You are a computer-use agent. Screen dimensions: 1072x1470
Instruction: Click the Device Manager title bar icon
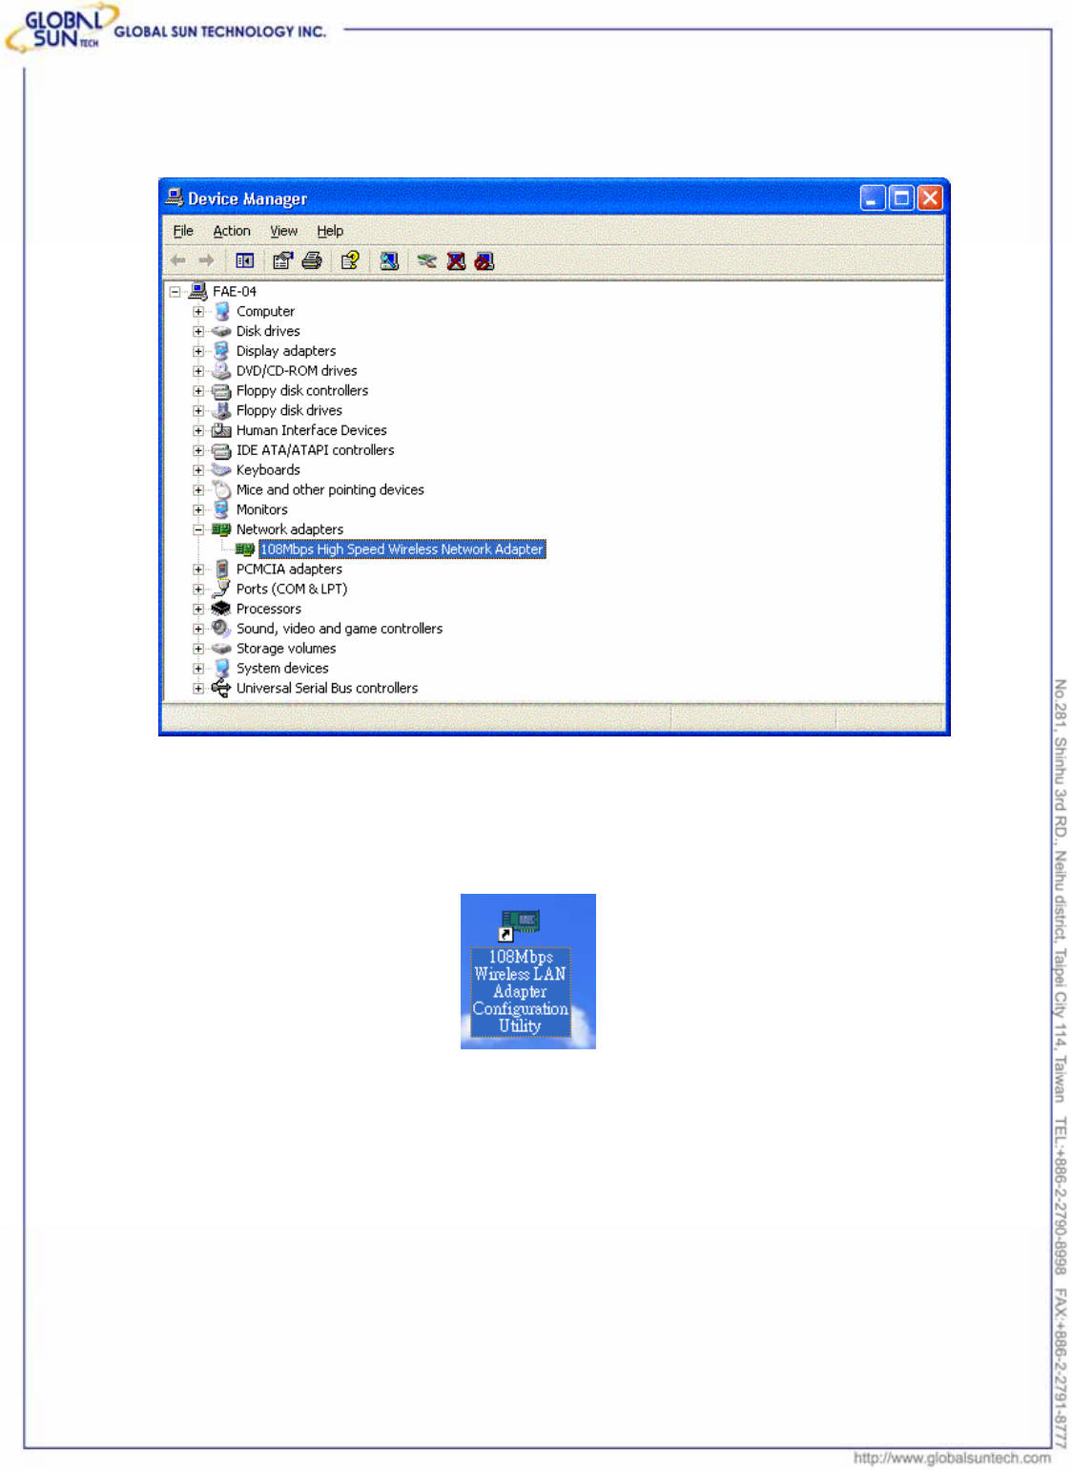click(x=175, y=197)
